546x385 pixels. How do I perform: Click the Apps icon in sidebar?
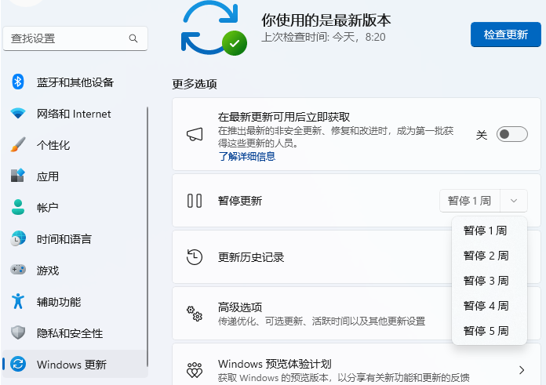pos(18,176)
